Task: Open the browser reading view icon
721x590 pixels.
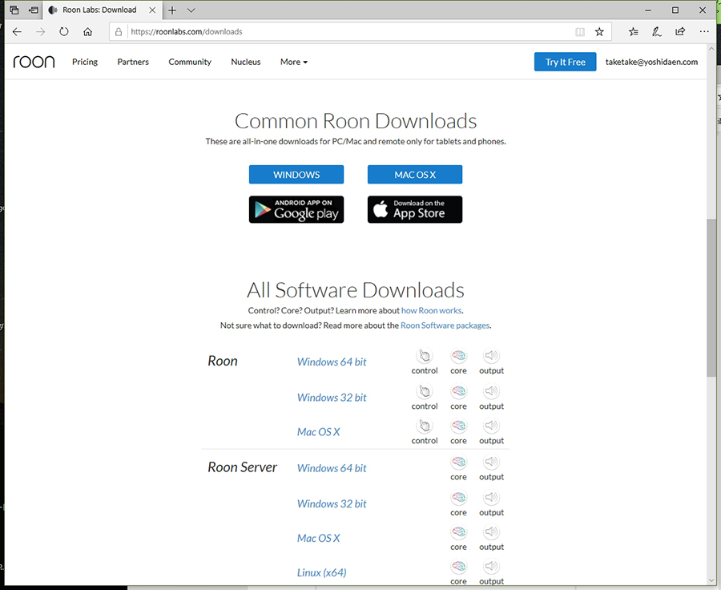Action: click(x=580, y=32)
